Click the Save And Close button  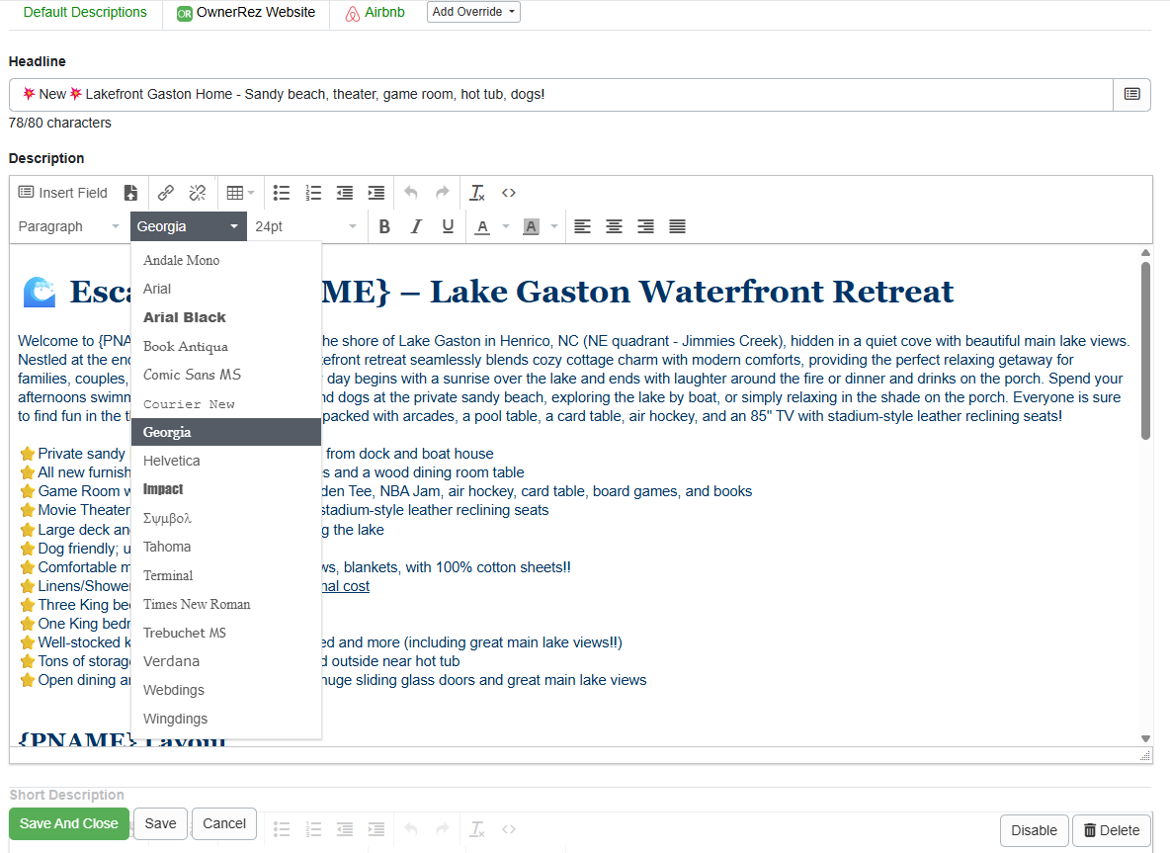(x=69, y=823)
